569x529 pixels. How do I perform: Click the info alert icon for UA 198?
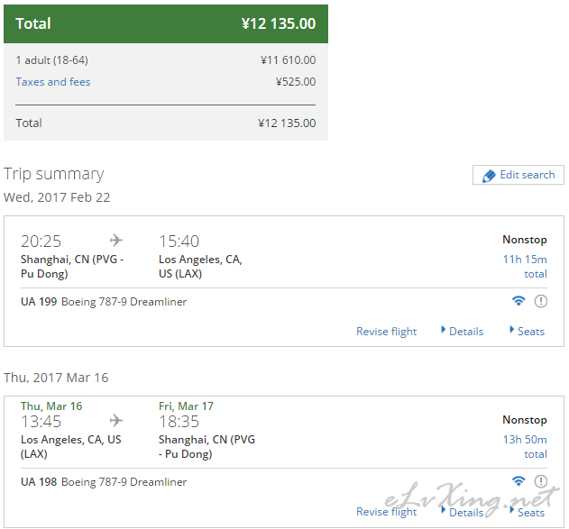[541, 481]
